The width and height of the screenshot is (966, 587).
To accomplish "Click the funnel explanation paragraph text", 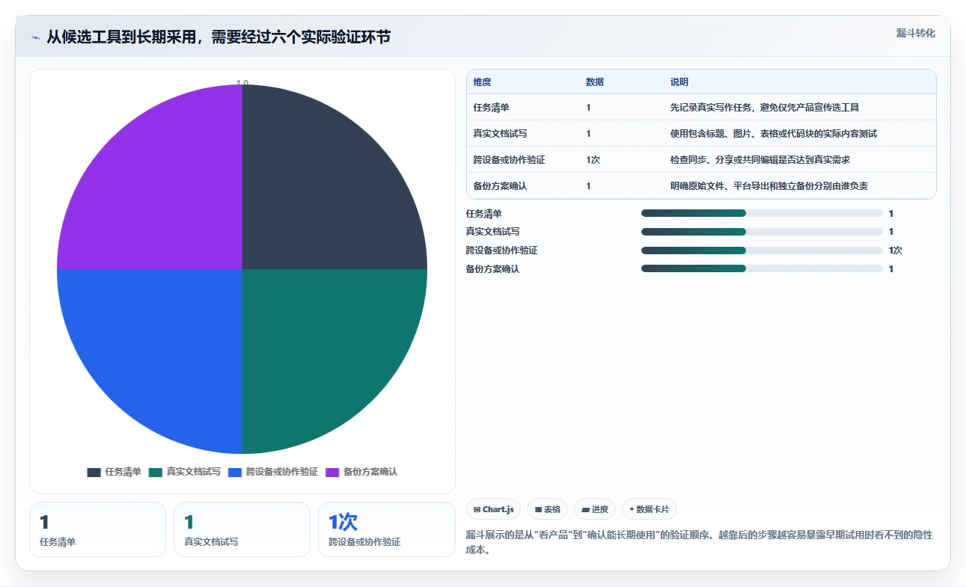I will point(699,542).
